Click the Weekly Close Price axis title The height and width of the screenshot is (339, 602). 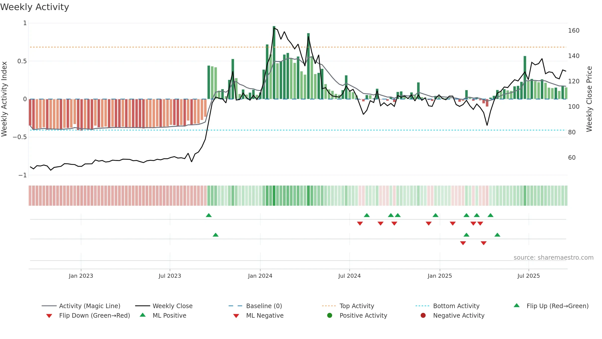[x=589, y=99]
